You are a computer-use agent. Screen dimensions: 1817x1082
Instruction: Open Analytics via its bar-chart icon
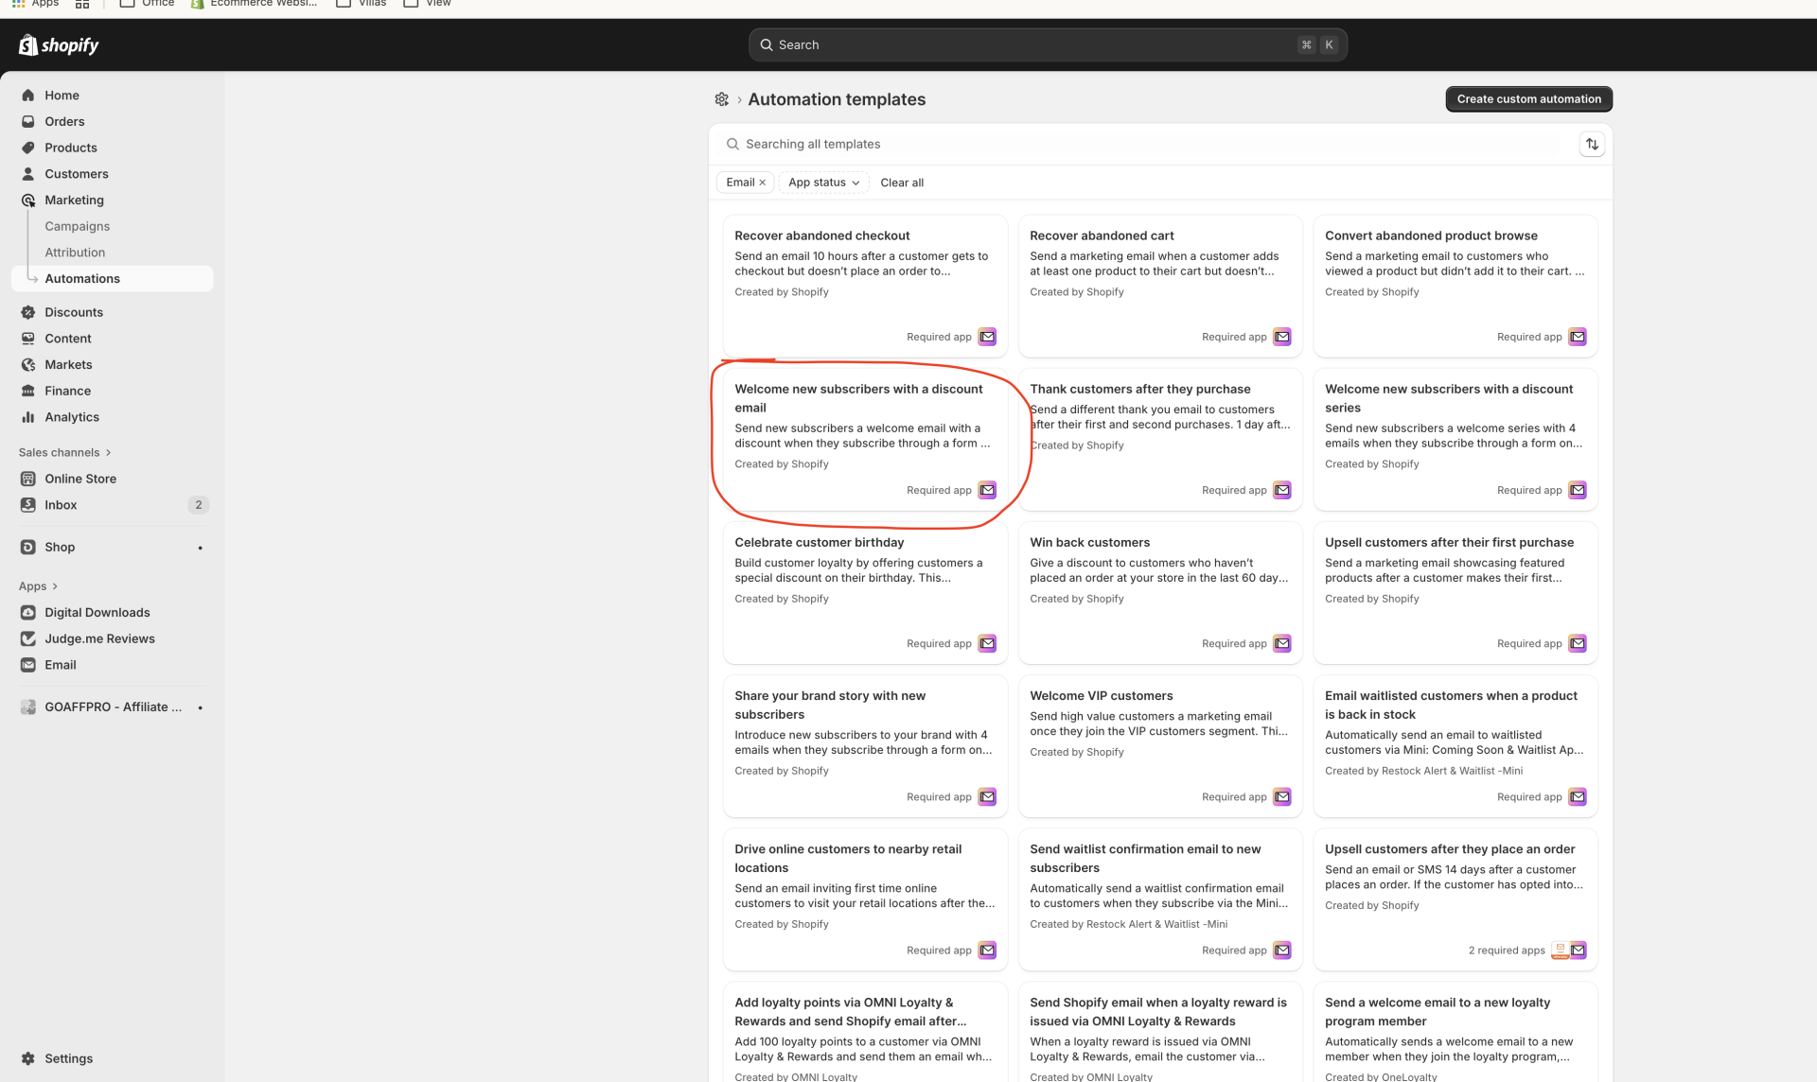28,417
